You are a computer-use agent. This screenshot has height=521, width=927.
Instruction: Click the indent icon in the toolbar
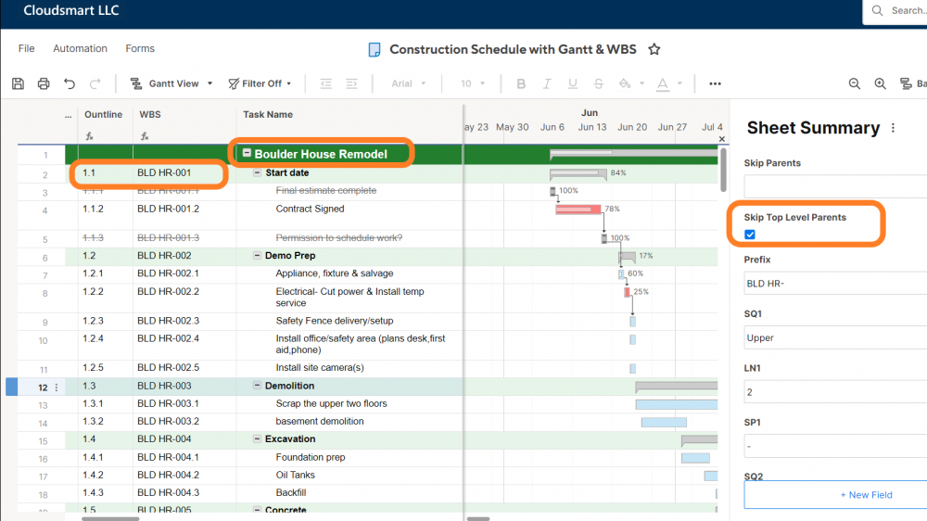(x=351, y=83)
